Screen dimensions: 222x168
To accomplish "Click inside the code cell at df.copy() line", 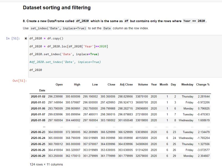I will tap(46, 39).
